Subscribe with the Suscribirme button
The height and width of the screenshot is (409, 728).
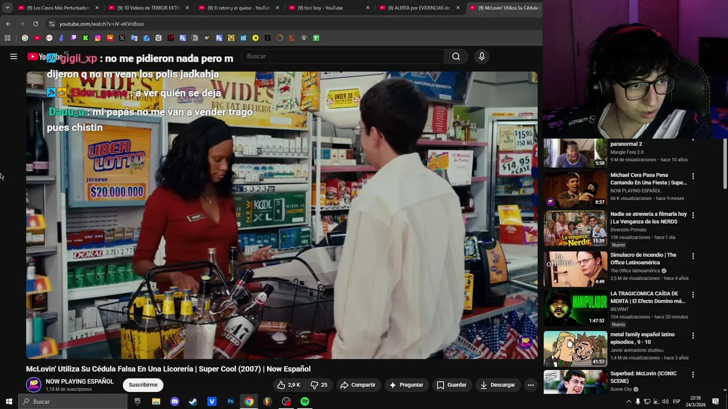pyautogui.click(x=143, y=385)
